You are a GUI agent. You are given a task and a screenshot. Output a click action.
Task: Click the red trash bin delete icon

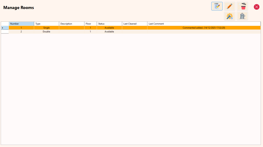tap(242, 6)
